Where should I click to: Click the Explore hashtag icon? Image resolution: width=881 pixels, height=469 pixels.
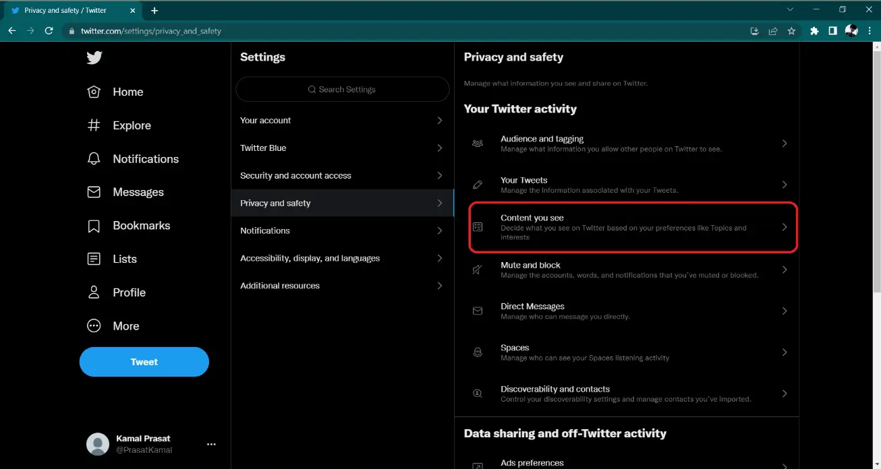pos(94,125)
